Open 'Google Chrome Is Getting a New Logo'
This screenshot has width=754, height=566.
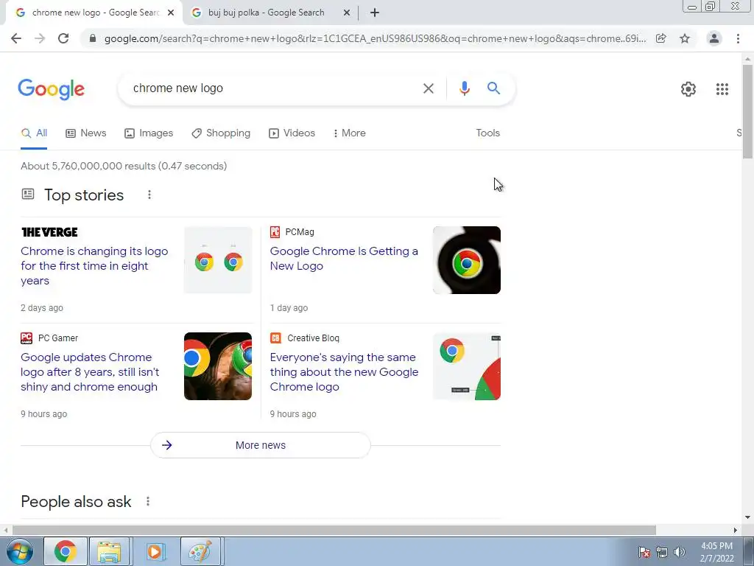[x=344, y=259]
